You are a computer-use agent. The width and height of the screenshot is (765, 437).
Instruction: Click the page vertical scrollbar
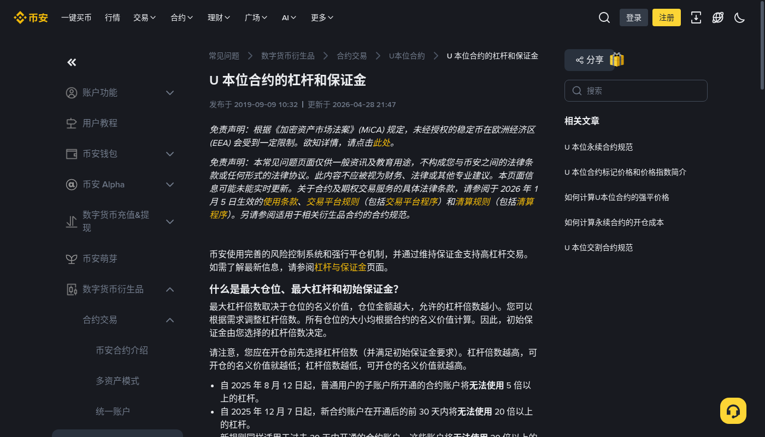point(763,46)
